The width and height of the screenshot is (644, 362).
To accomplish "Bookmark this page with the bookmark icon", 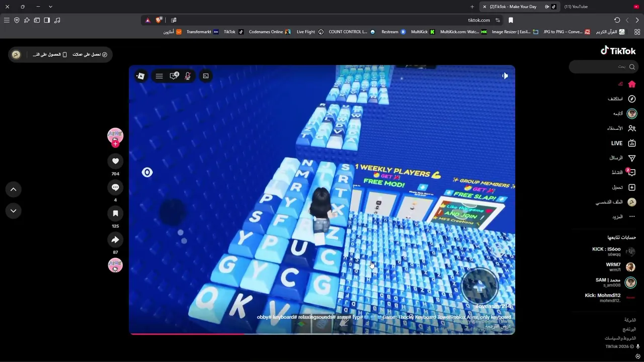I will tap(511, 20).
